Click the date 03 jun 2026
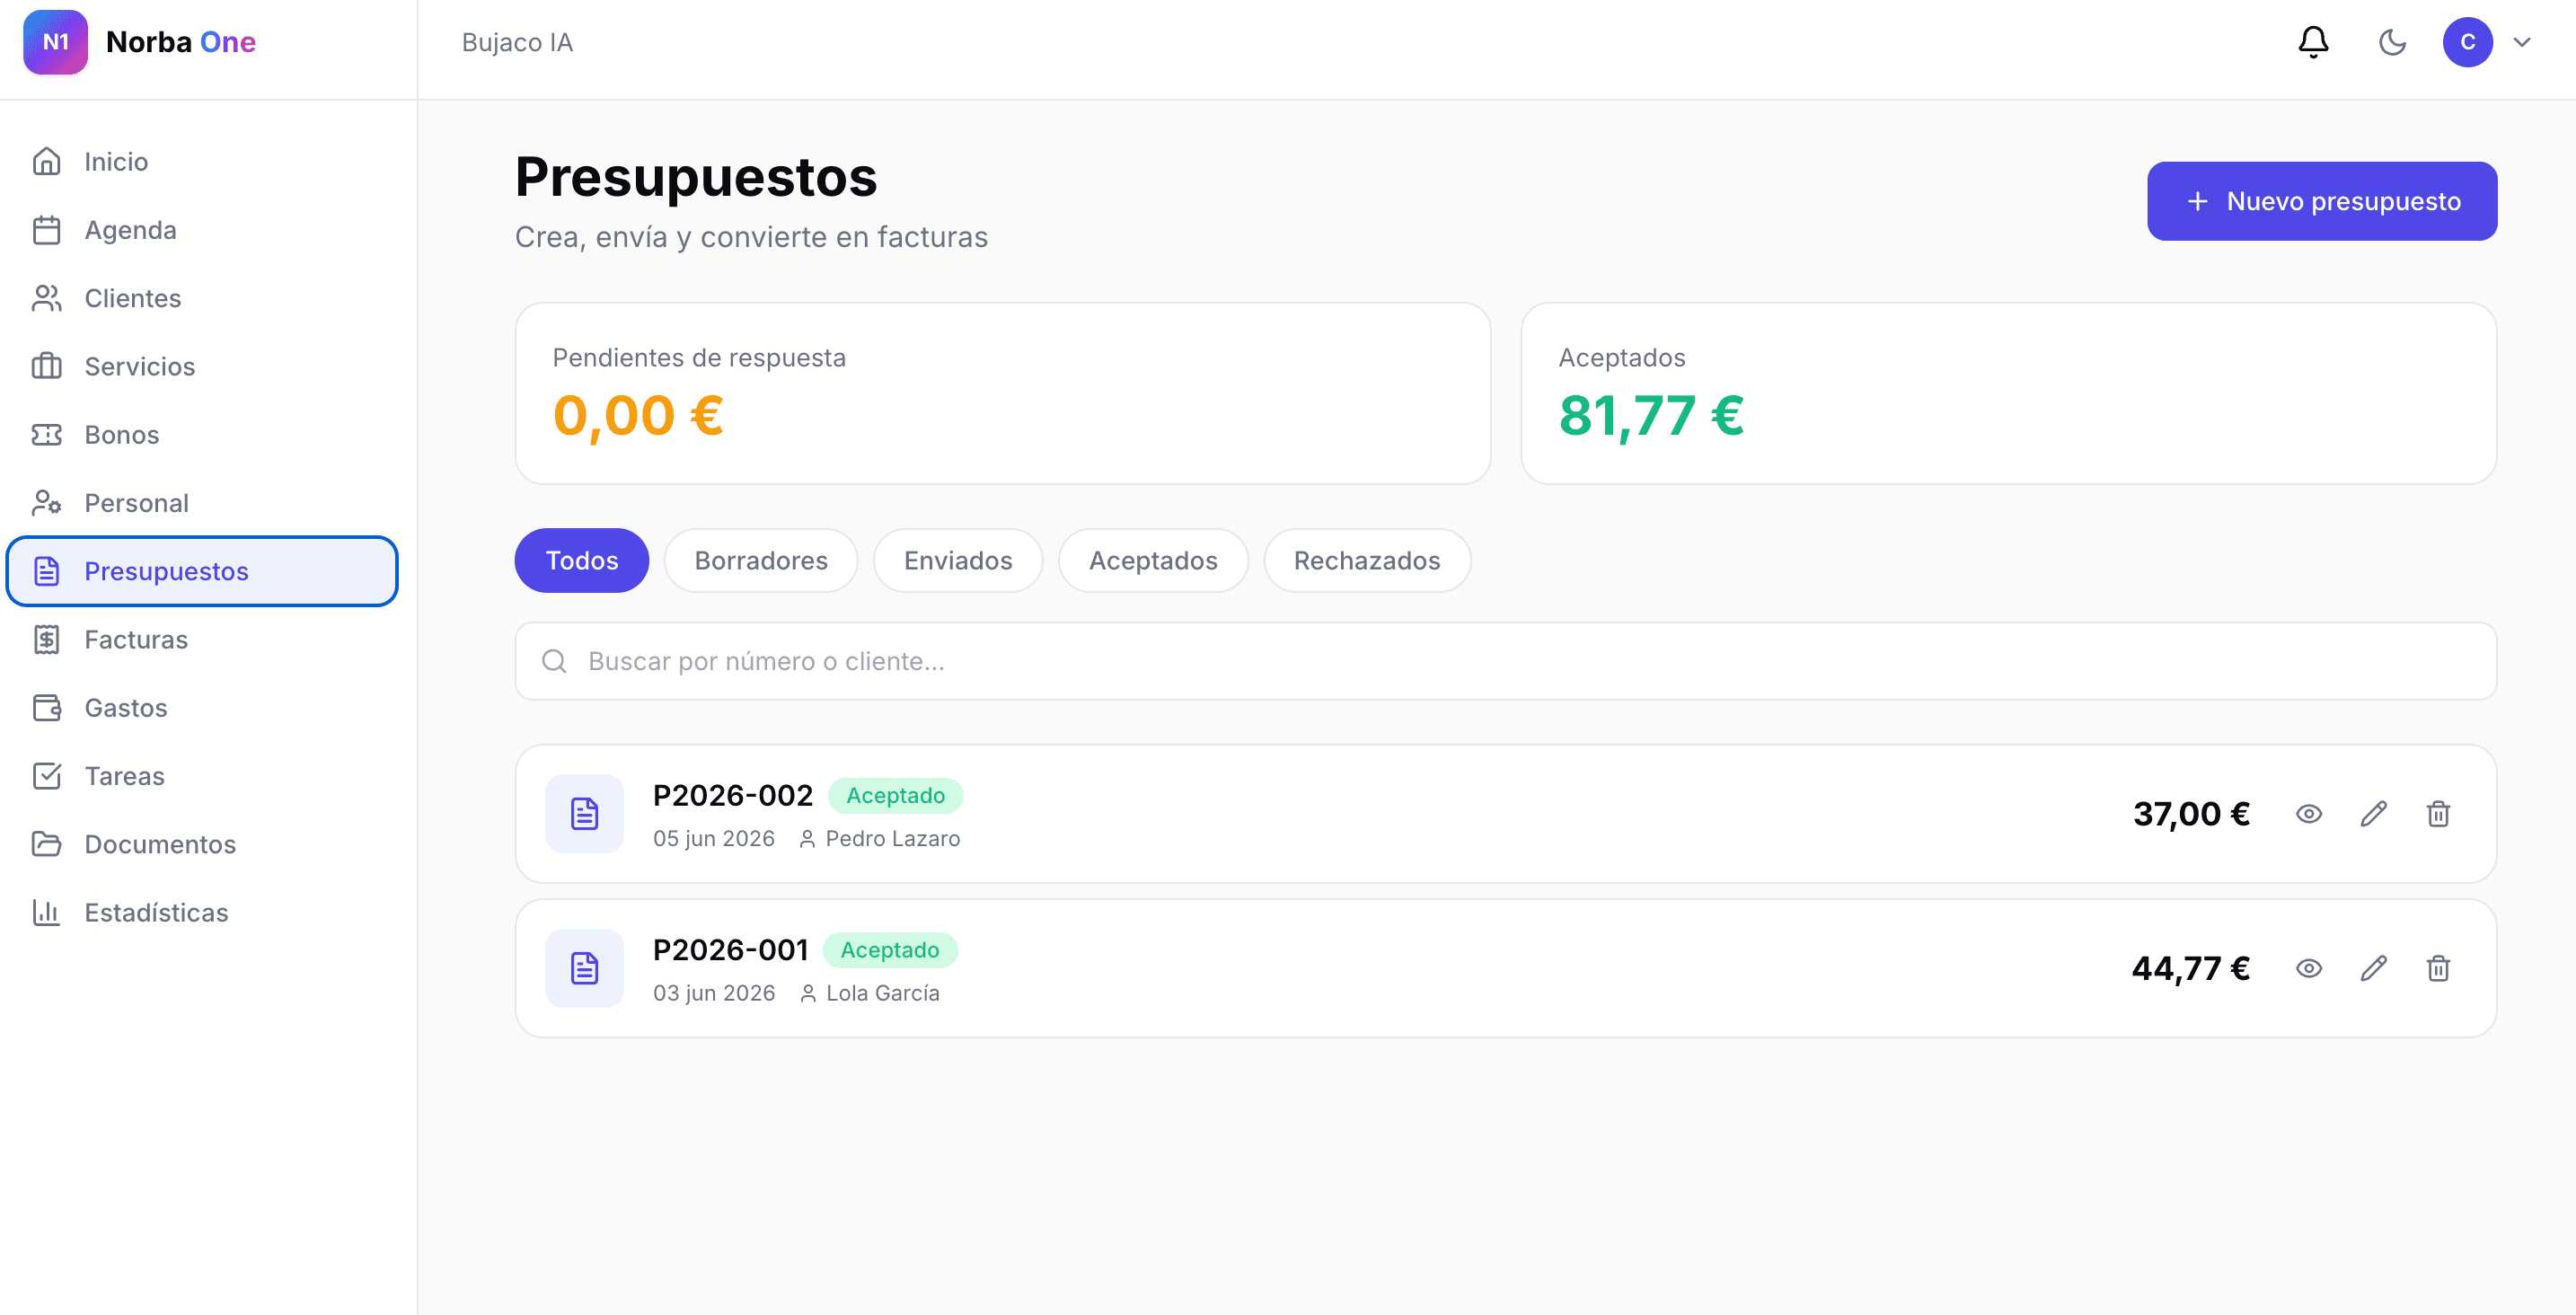Viewport: 2576px width, 1315px height. point(713,992)
